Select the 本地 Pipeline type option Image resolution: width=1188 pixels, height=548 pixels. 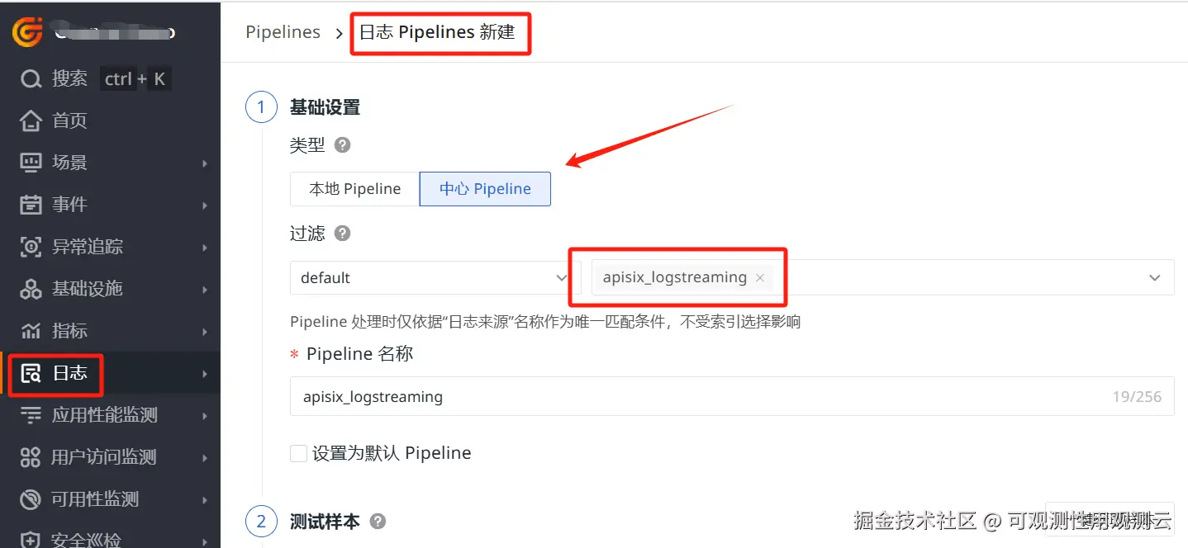[x=354, y=189]
